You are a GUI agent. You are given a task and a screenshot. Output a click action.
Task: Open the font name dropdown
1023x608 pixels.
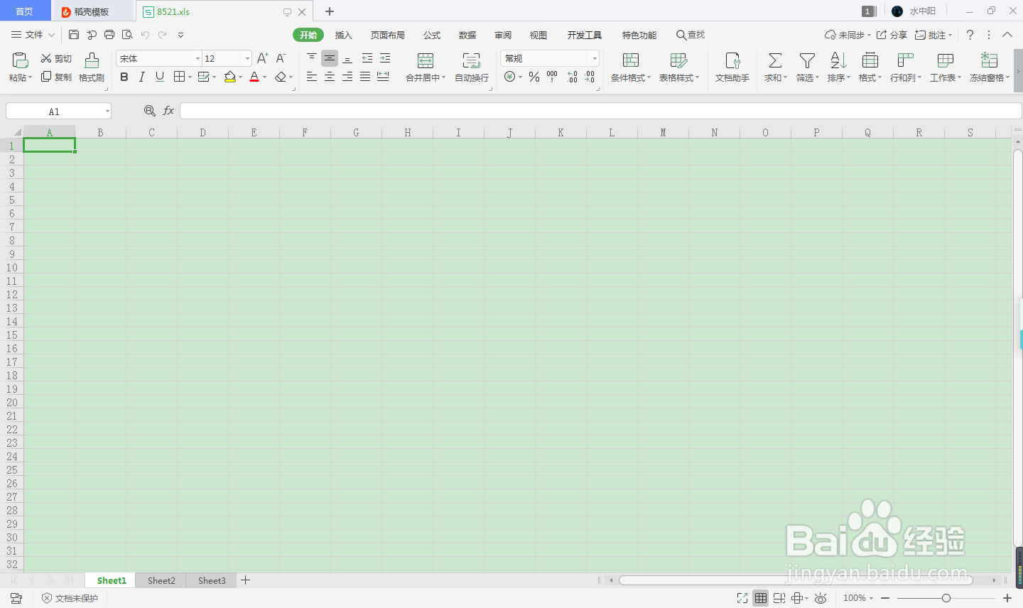pyautogui.click(x=198, y=58)
